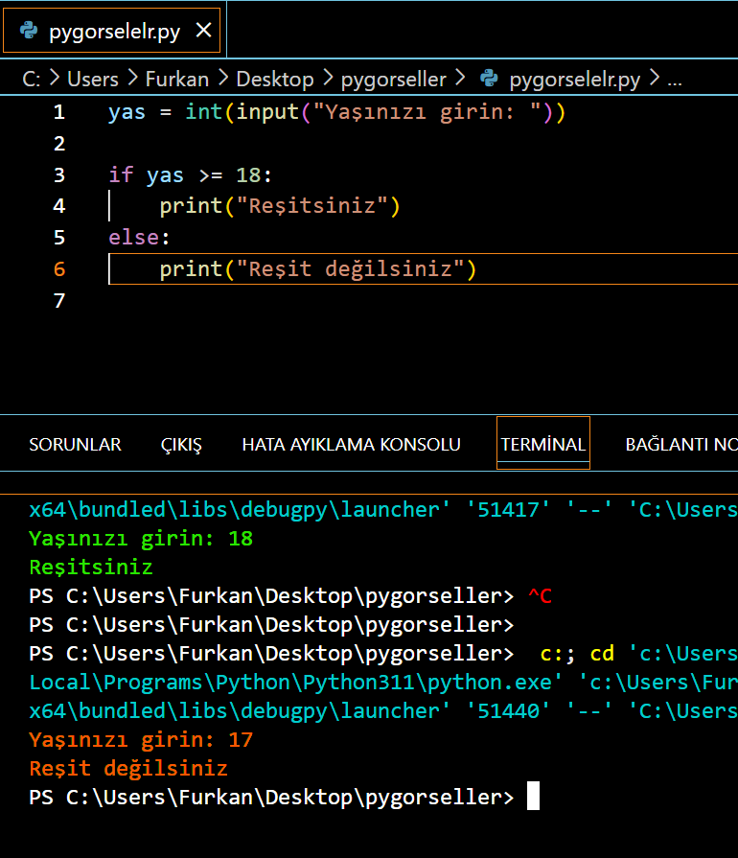This screenshot has width=738, height=858.
Task: Click line number 3 in the gutter
Action: (x=59, y=174)
